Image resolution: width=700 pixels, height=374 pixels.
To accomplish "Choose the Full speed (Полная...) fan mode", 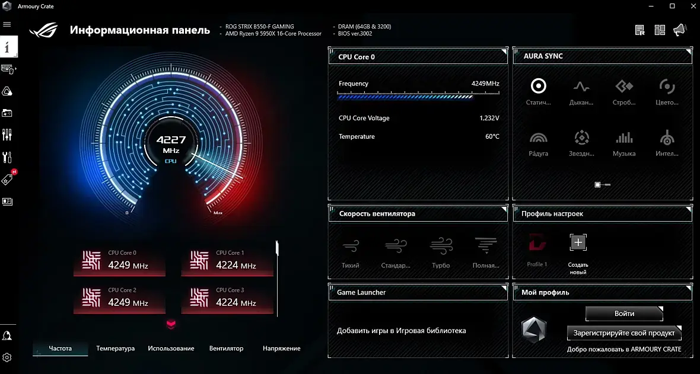I will pos(486,252).
